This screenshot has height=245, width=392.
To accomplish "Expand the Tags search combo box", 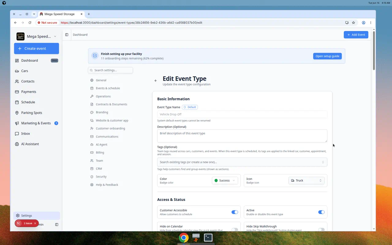I will pyautogui.click(x=242, y=162).
